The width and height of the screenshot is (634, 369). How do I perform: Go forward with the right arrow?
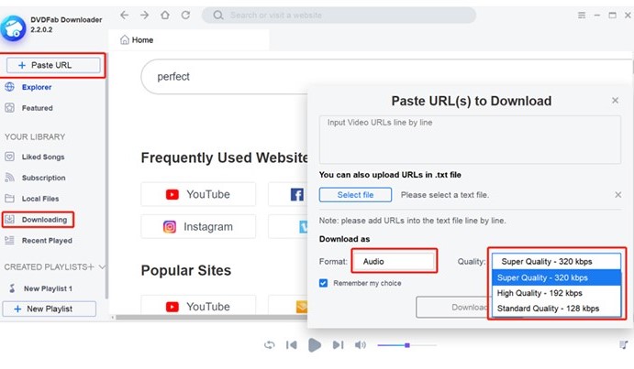click(x=144, y=16)
